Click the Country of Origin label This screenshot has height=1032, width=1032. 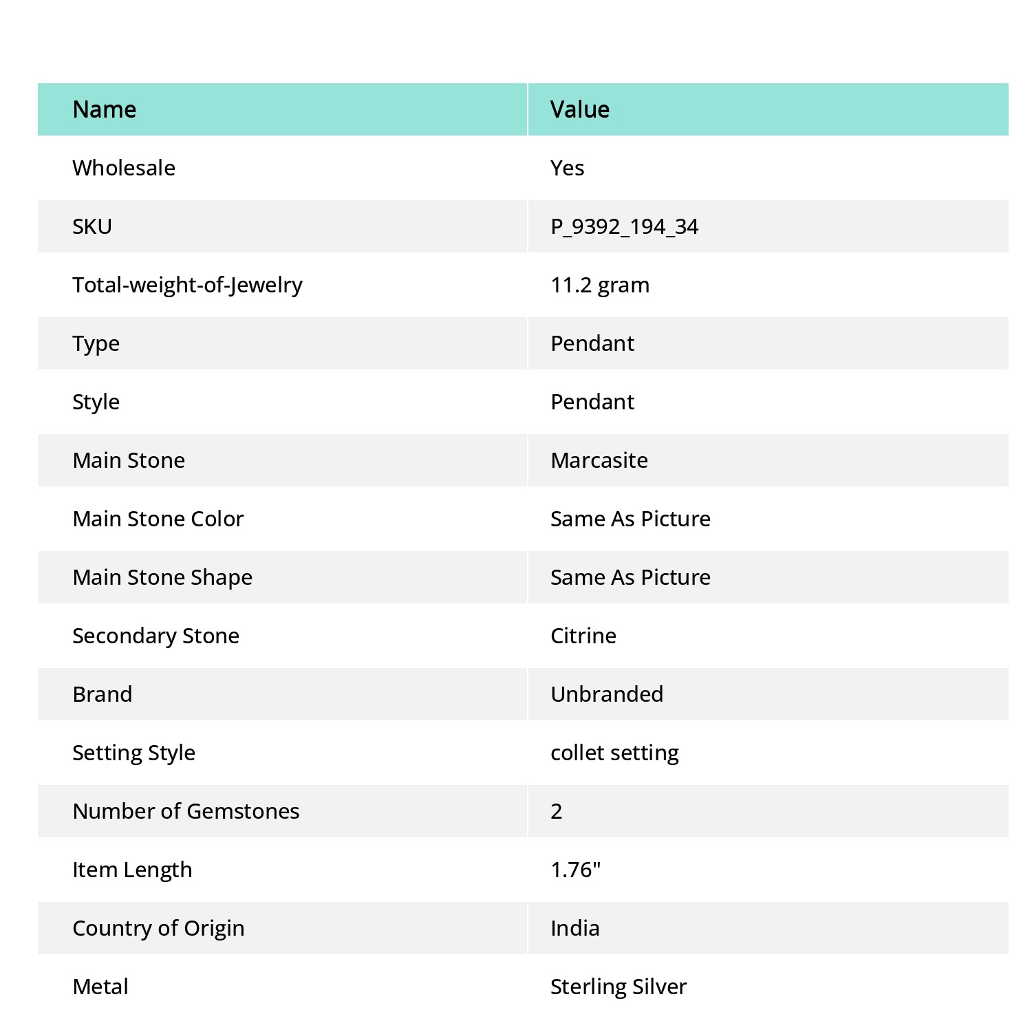click(x=158, y=929)
